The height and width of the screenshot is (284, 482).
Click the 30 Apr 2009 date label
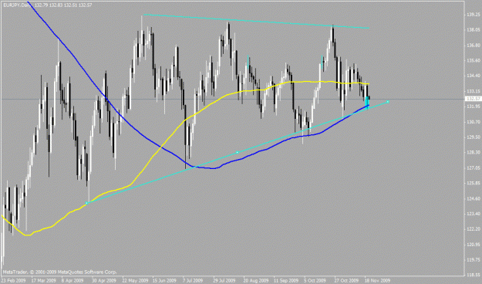coord(103,281)
